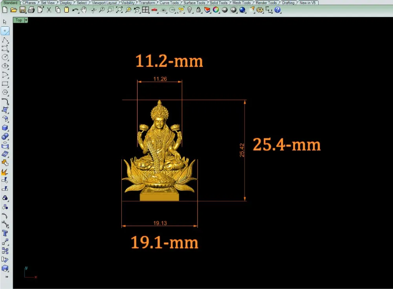Screen dimensions: 393x289
Task: Switch to the CPlanes tab
Action: (29, 2)
